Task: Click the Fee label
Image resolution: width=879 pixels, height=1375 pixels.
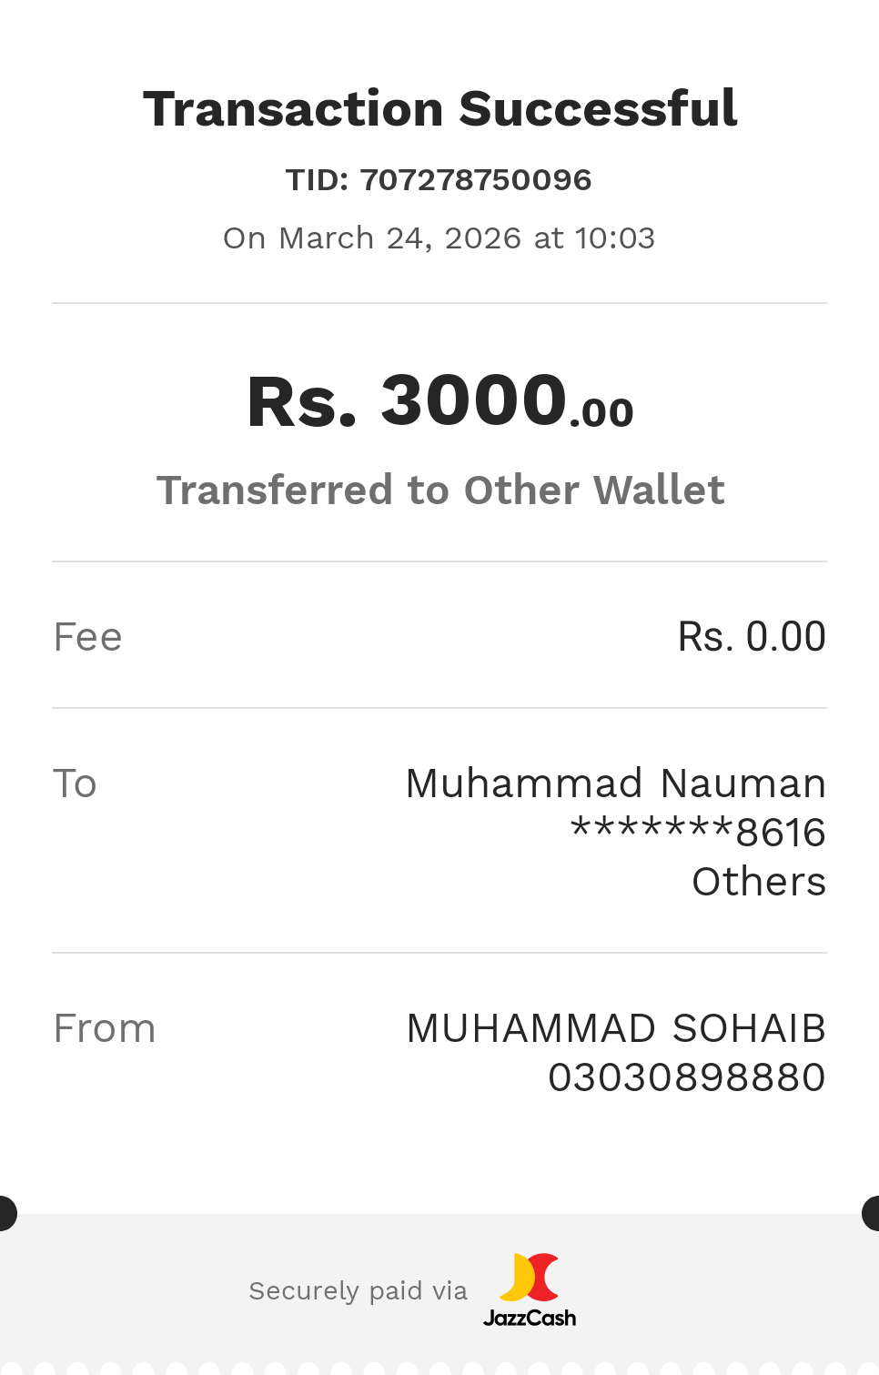Action: 87,637
